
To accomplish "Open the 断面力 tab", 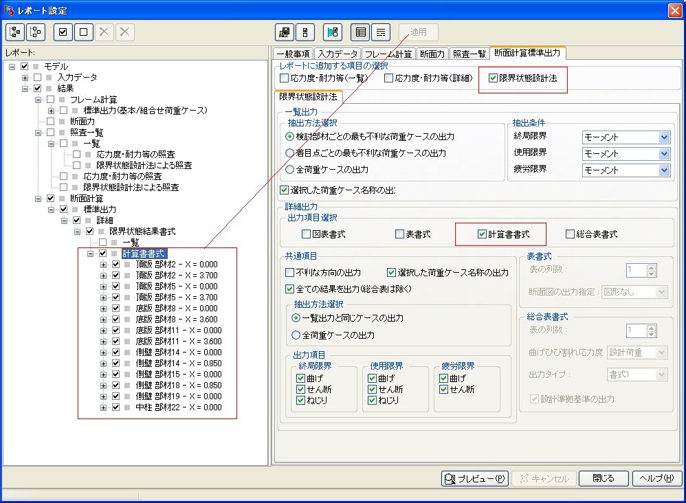I will click(x=432, y=54).
